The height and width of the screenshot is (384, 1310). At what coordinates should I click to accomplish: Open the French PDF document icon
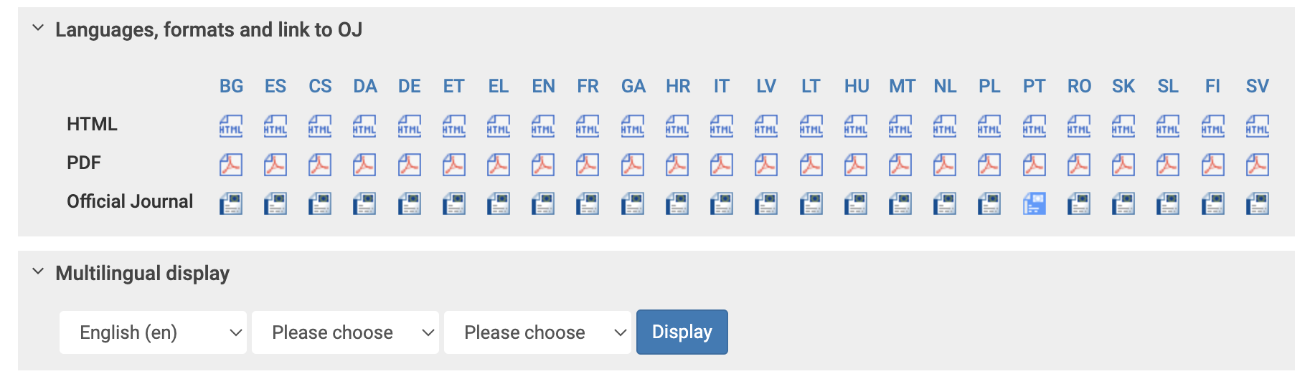tap(588, 165)
